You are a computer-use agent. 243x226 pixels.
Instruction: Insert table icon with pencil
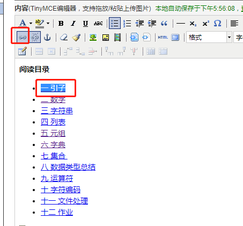point(23,51)
